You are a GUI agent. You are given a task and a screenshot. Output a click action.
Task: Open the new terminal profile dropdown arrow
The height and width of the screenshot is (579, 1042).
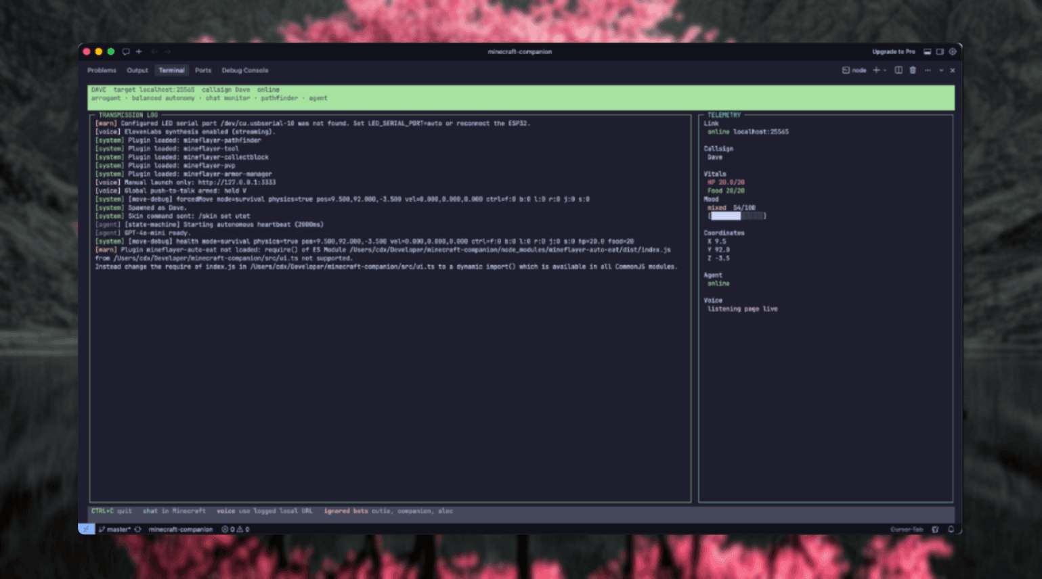pos(885,70)
